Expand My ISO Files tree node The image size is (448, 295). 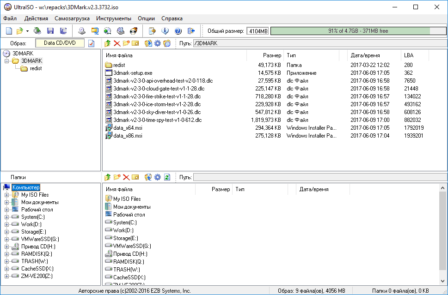(6, 195)
